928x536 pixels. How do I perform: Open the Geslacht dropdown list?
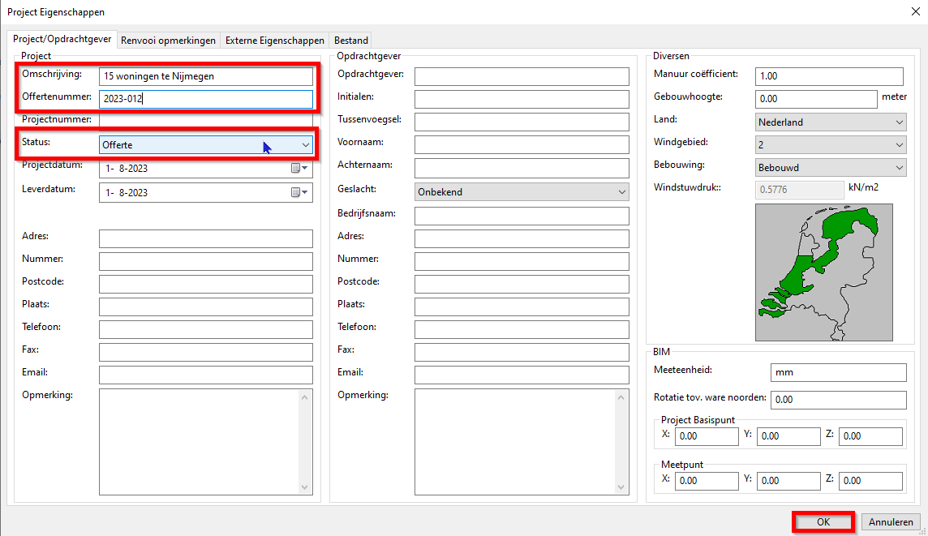click(x=621, y=193)
